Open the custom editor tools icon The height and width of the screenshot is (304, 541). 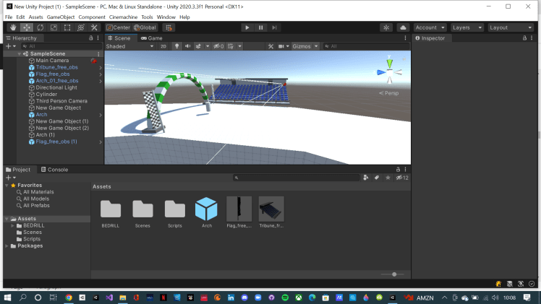94,27
